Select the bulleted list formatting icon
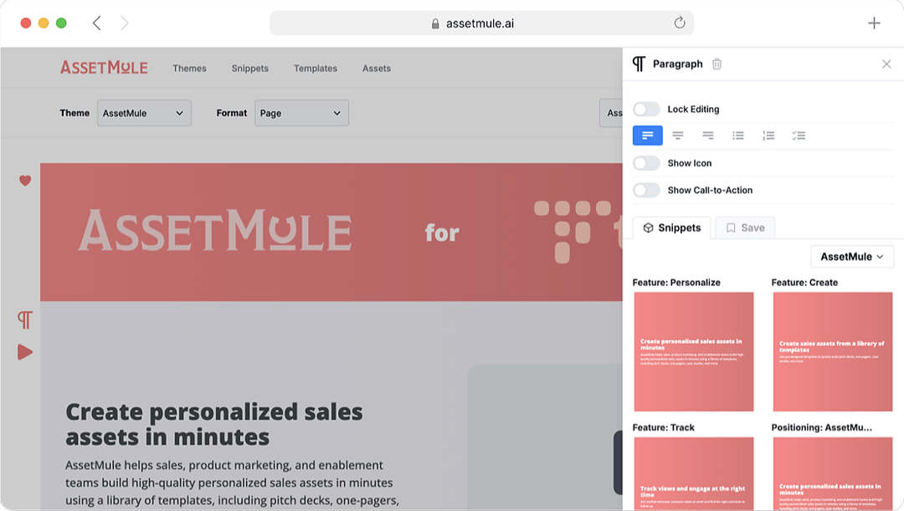This screenshot has width=904, height=511. [738, 135]
